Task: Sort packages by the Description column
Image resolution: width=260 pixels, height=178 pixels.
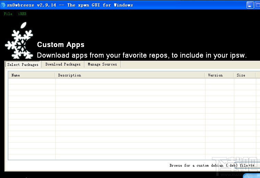Action: (x=130, y=75)
